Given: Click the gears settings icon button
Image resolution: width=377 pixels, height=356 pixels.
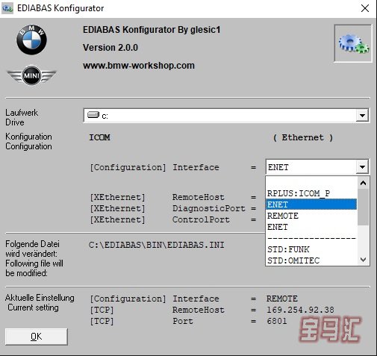Looking at the screenshot, I should (x=353, y=43).
